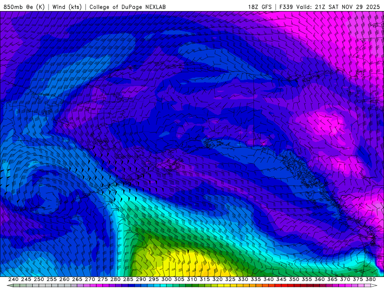Click the 380 color scale label
Image resolution: width=384 pixels, height=288 pixels.
pyautogui.click(x=371, y=279)
